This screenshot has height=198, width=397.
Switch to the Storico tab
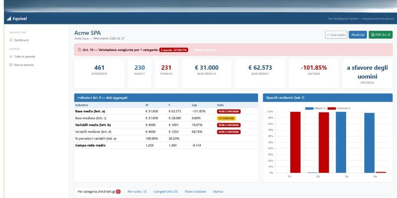(218, 192)
